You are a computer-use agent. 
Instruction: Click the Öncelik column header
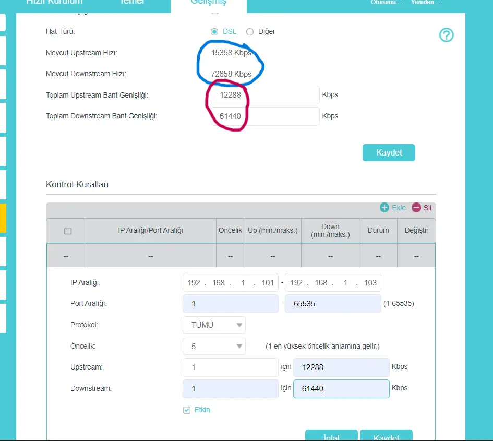230,231
